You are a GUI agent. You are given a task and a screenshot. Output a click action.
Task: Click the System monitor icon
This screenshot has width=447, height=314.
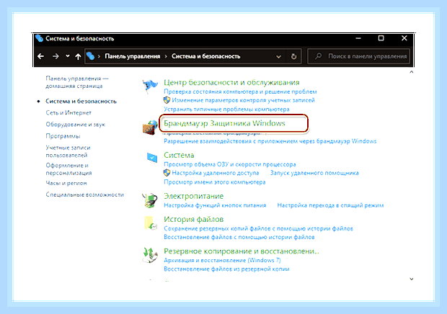[152, 158]
